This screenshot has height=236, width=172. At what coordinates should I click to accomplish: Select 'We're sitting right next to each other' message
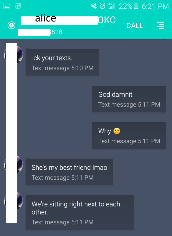pyautogui.click(x=80, y=213)
